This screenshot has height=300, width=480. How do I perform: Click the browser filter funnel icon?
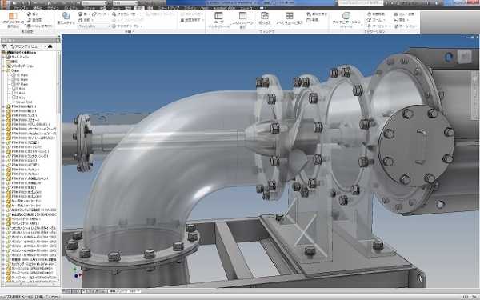(x=4, y=46)
